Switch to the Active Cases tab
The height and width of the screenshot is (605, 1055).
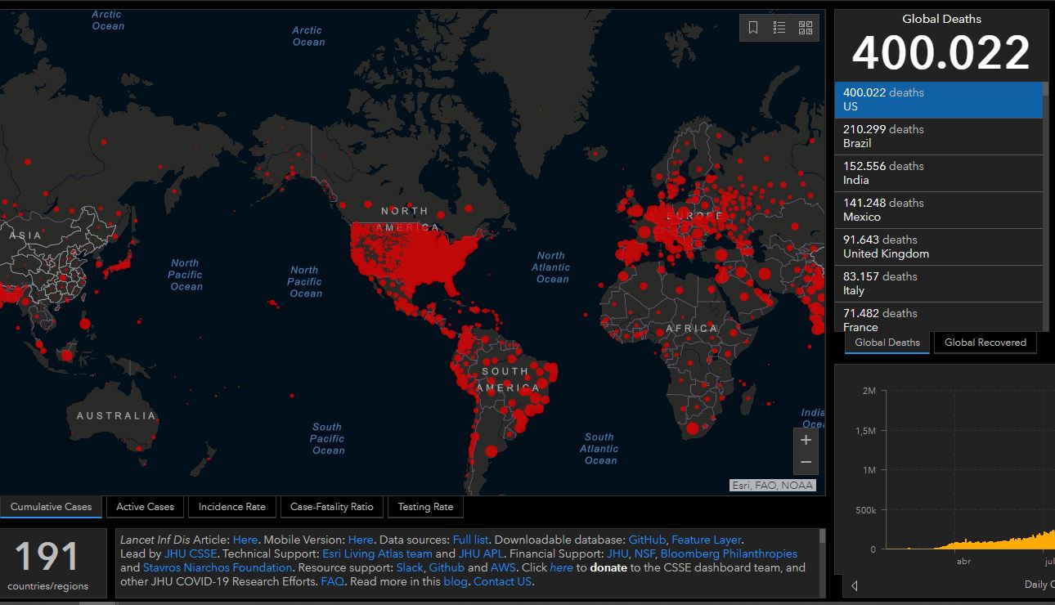[146, 507]
